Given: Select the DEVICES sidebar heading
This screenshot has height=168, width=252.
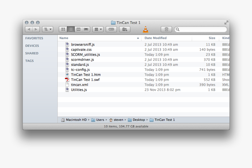Looking at the screenshot, I should (32, 46).
